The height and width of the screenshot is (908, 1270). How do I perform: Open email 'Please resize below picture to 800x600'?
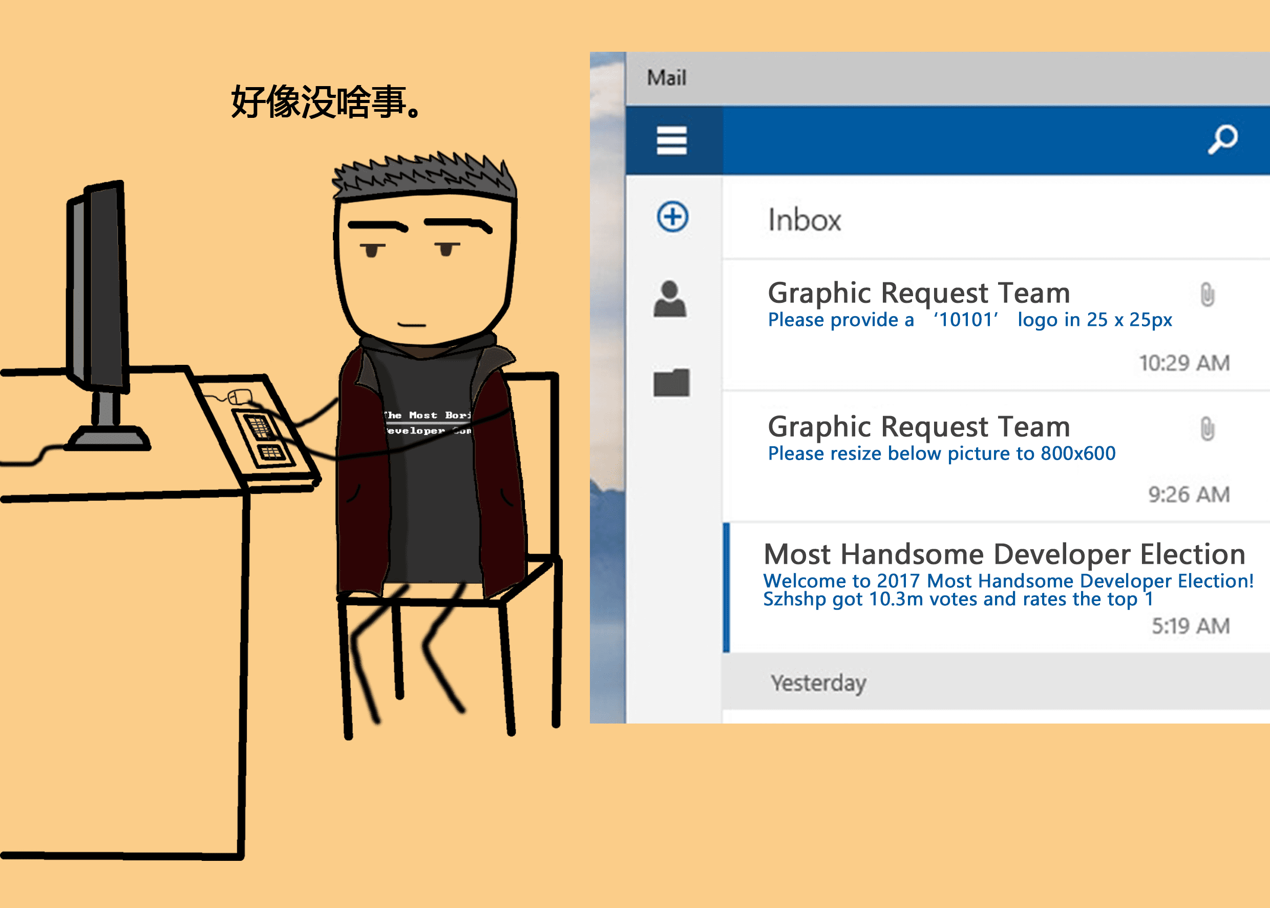click(x=996, y=457)
